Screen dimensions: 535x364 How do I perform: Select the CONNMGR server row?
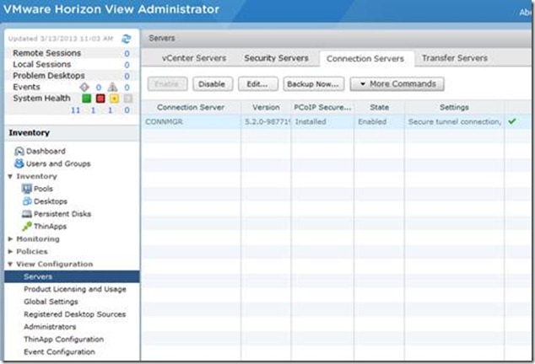point(337,121)
